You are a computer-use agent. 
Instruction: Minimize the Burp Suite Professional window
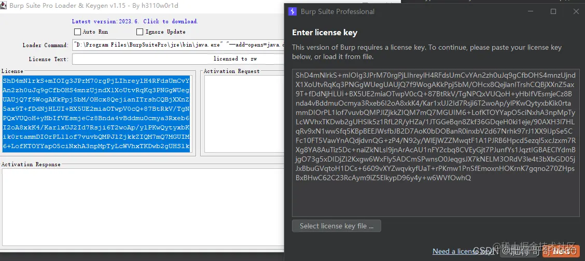coord(531,11)
